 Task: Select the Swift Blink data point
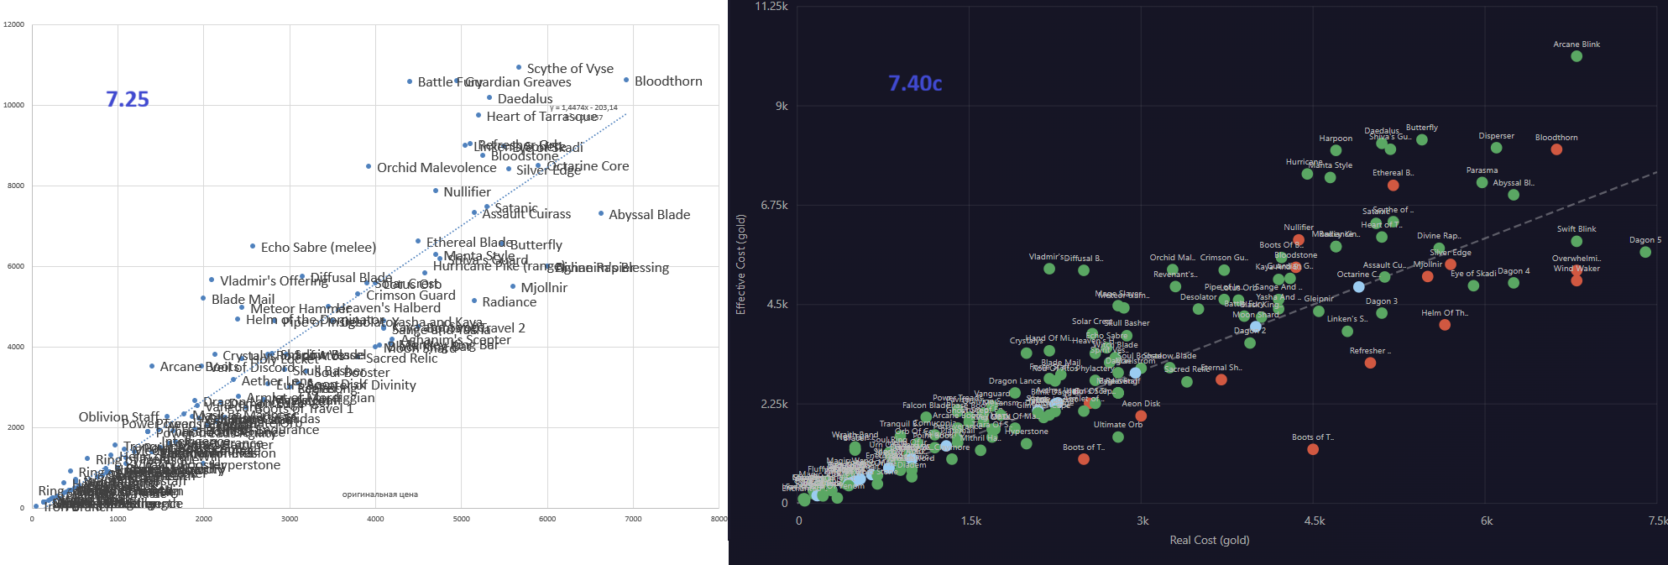[x=1576, y=241]
